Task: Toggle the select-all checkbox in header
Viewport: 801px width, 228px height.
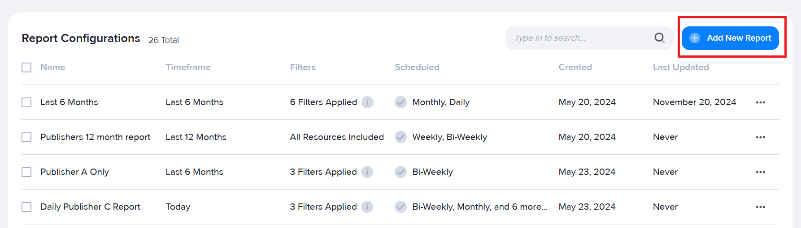Action: [26, 68]
